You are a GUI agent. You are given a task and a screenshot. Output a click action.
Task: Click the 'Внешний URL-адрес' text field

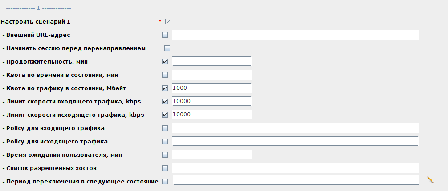tap(295, 35)
